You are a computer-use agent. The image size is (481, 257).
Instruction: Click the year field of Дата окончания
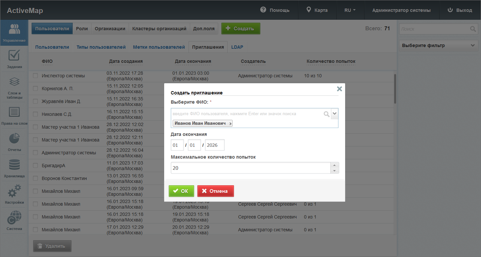point(215,145)
